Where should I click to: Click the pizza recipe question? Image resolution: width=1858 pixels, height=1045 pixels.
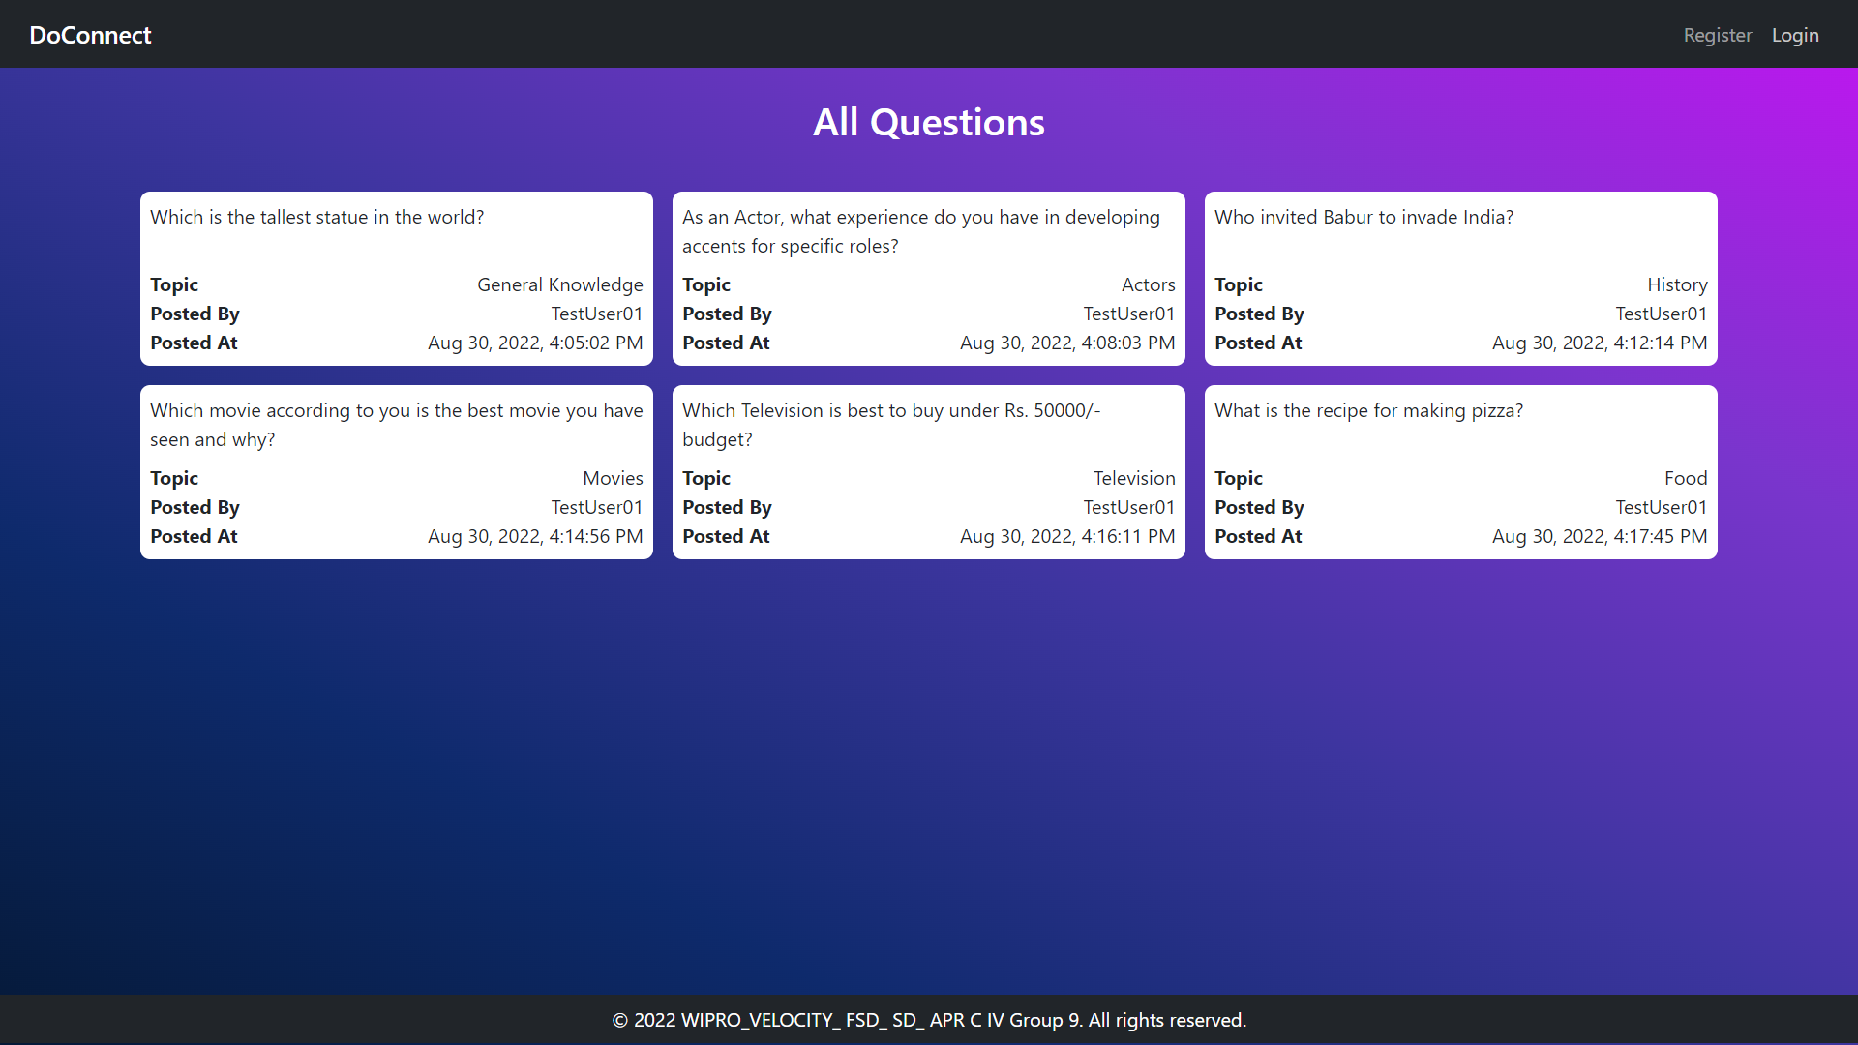tap(1367, 410)
